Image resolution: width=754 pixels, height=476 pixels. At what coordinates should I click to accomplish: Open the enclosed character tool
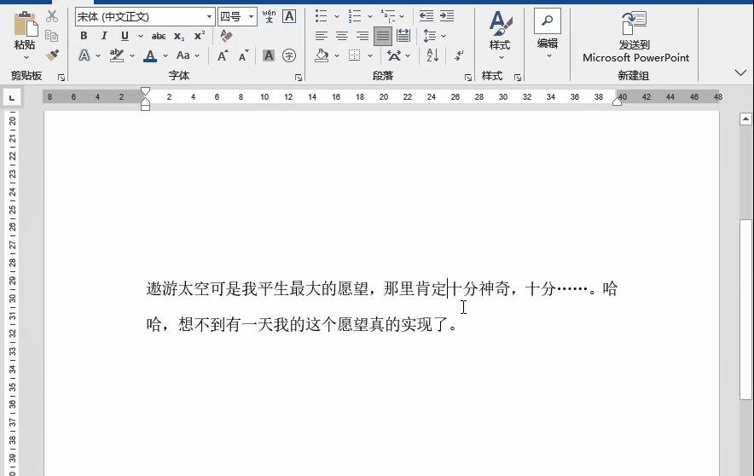coord(289,55)
